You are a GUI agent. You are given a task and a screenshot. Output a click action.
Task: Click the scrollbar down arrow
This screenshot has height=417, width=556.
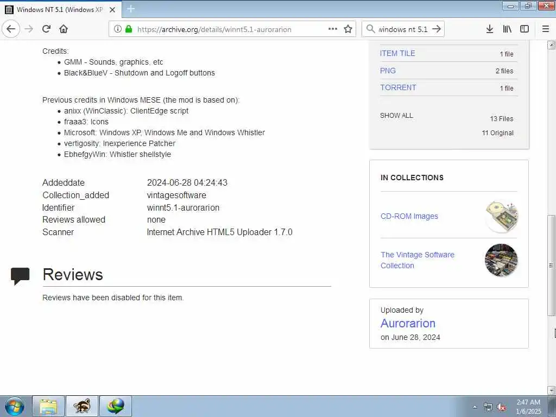pos(551,390)
